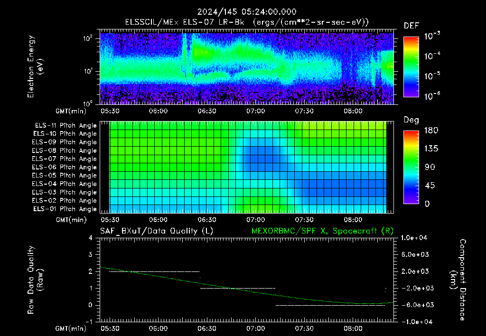This screenshot has width=486, height=336.
Task: Click the 10⁻³ label on DEF scale
Action: pos(432,36)
